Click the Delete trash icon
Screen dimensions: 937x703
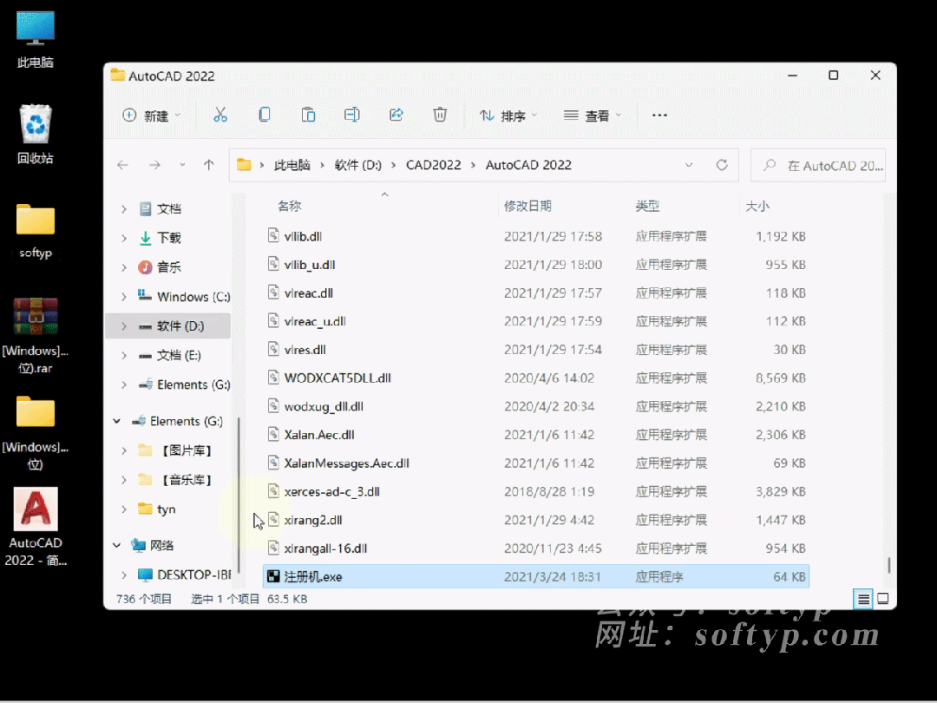click(440, 115)
